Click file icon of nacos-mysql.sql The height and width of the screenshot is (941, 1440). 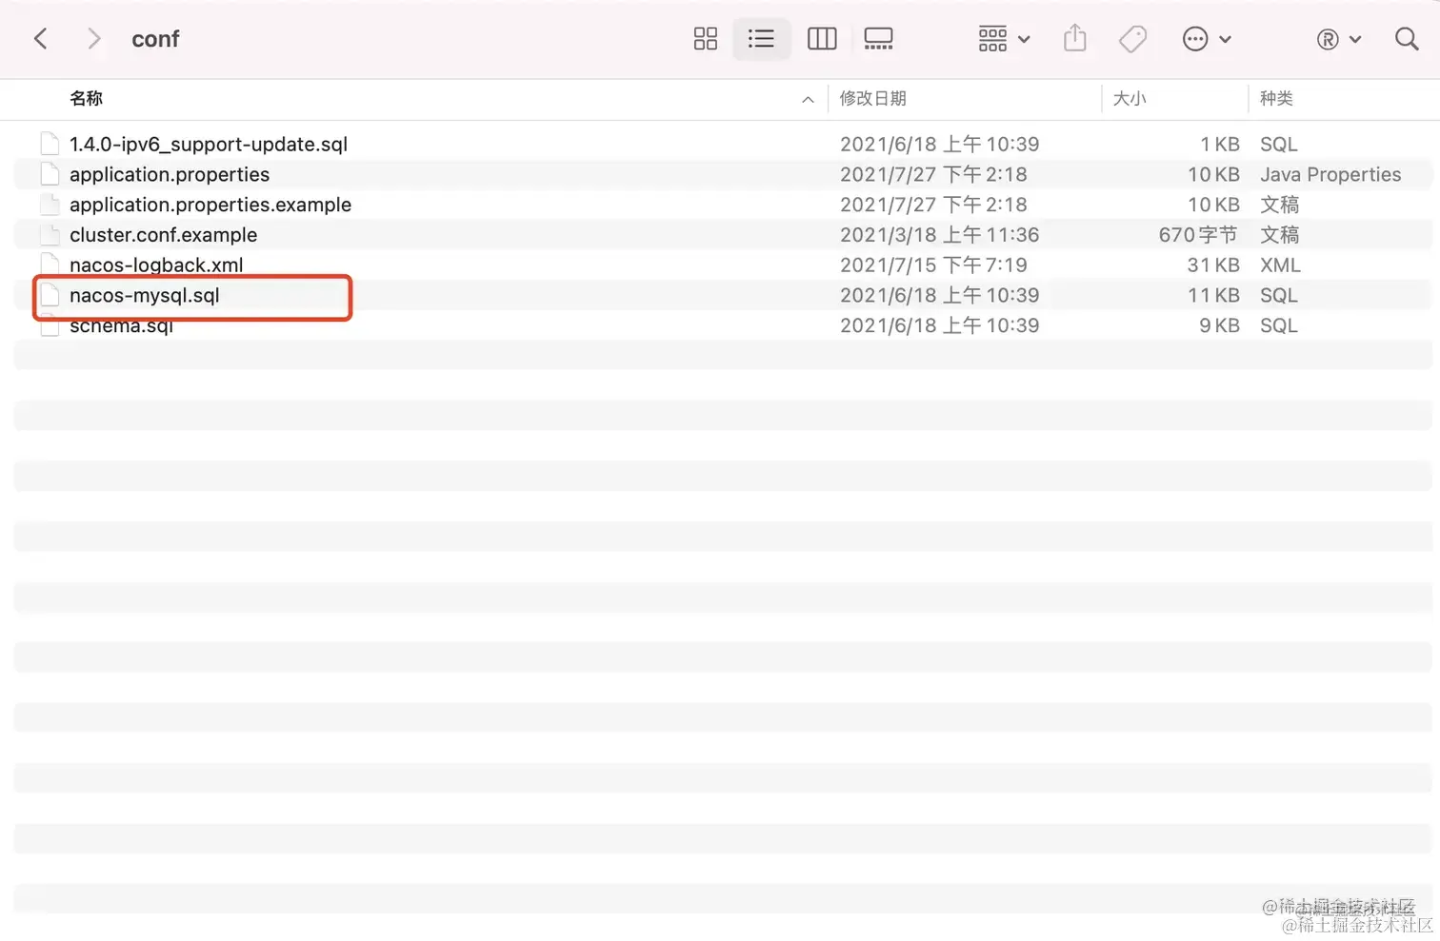coord(50,295)
